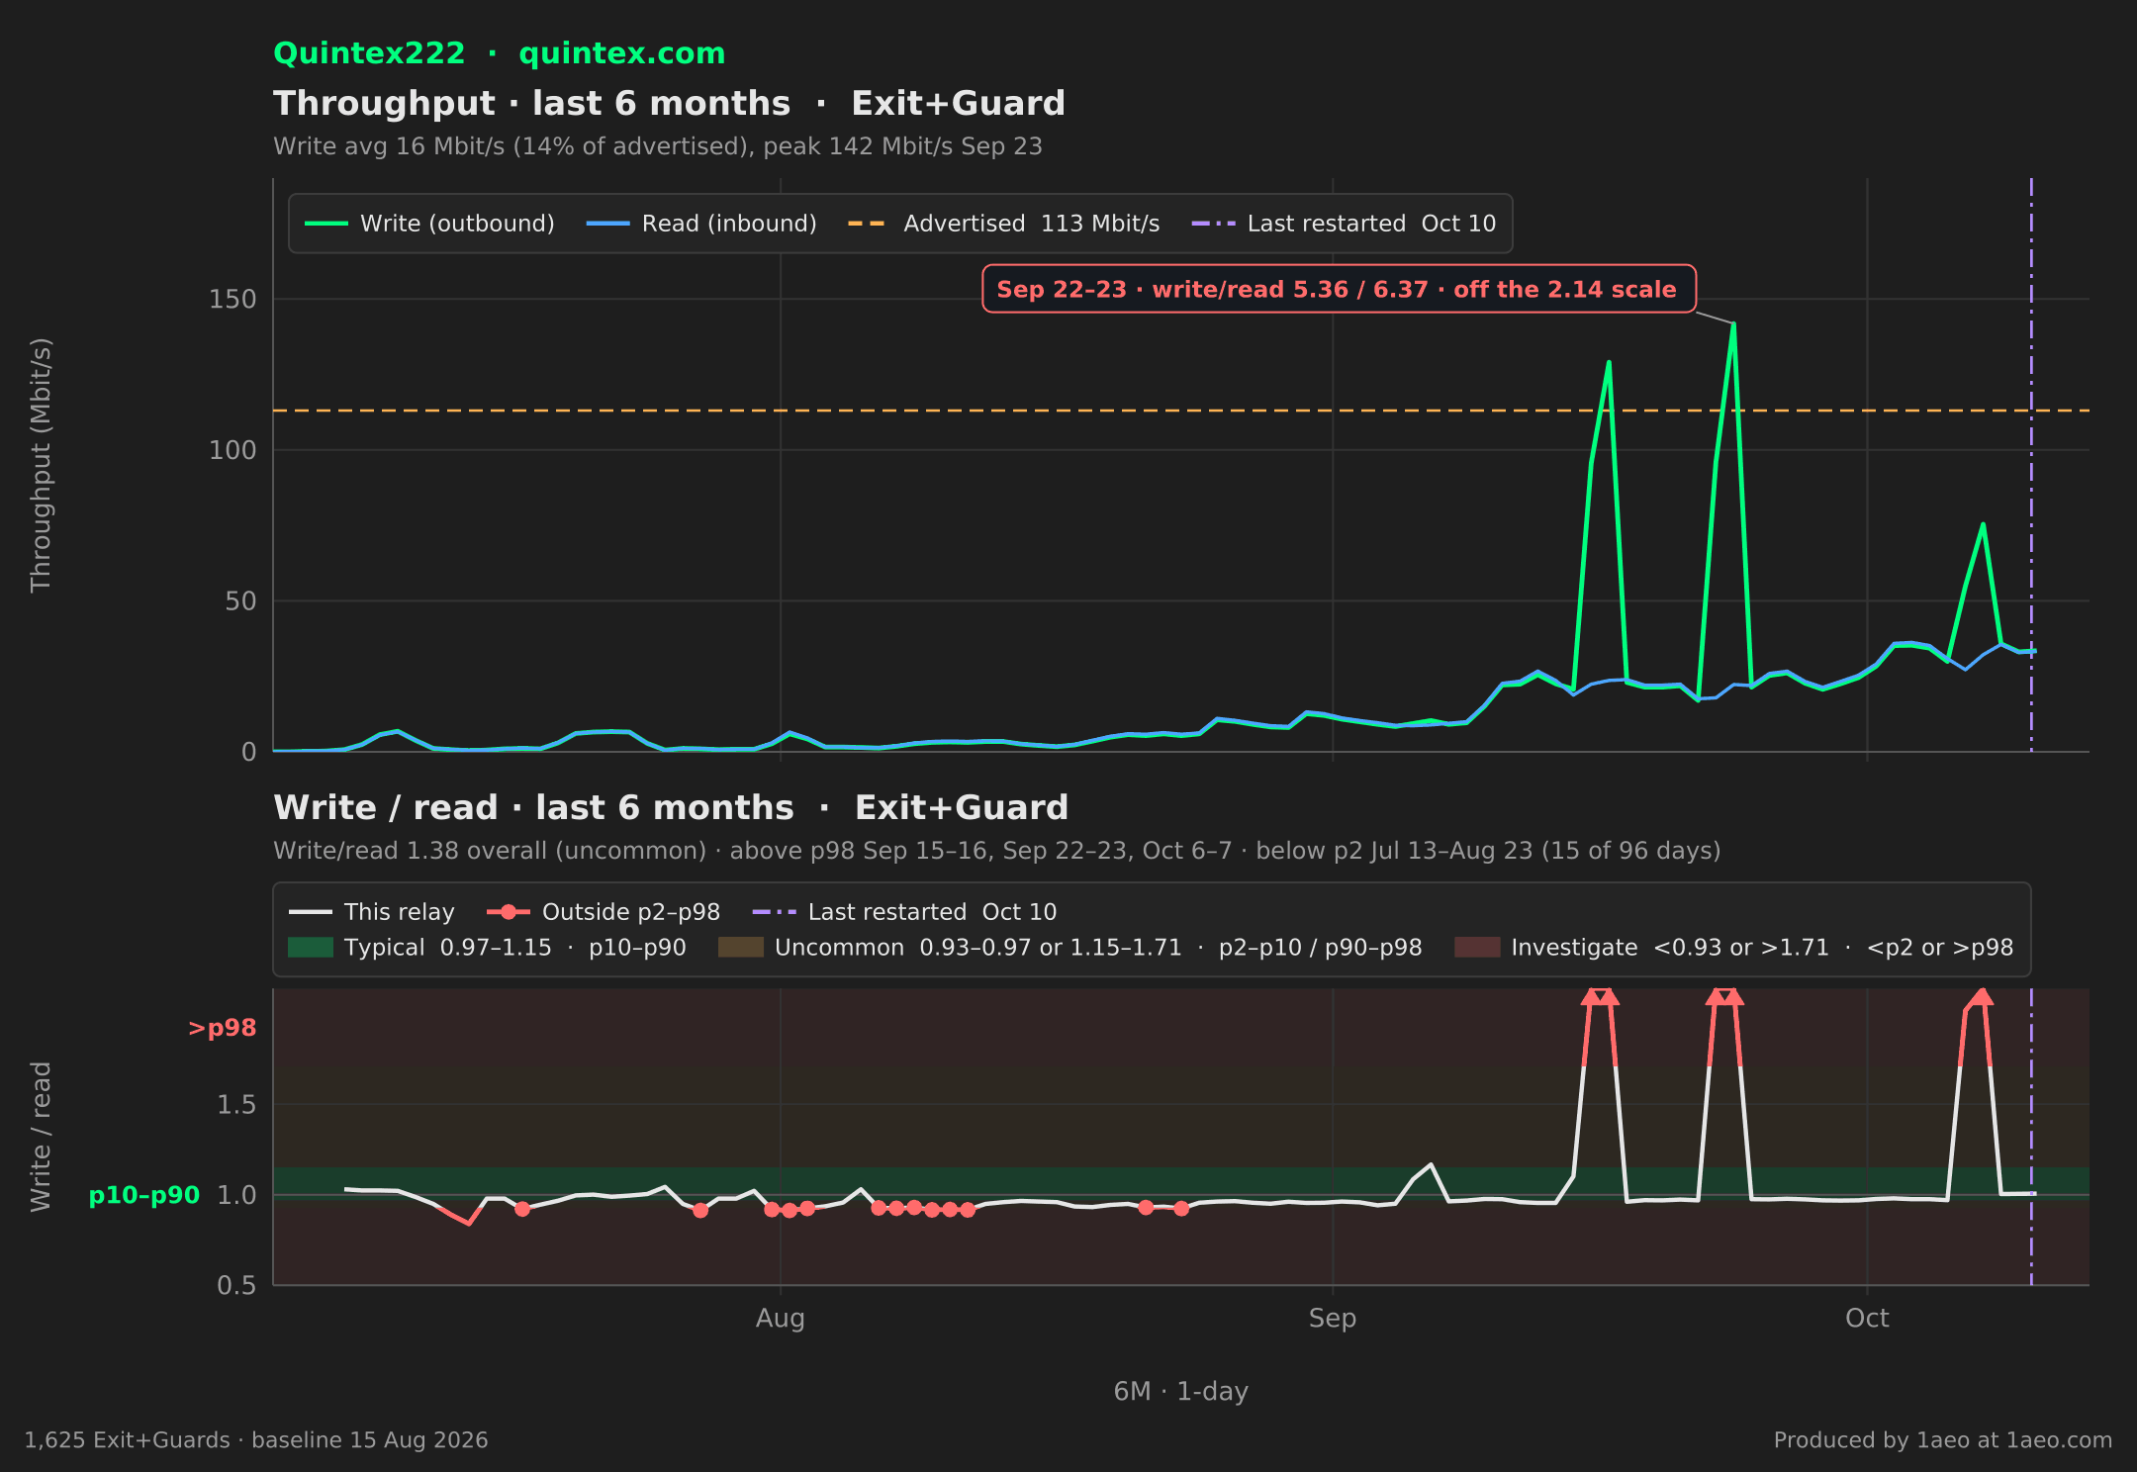This screenshot has width=2137, height=1472.
Task: Click the 'Sep' x-axis tick label
Action: [1333, 1319]
